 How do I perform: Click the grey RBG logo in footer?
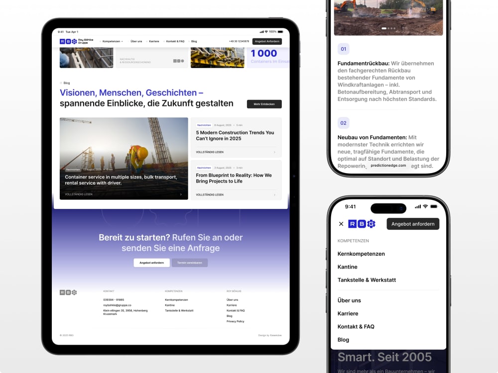point(68,292)
